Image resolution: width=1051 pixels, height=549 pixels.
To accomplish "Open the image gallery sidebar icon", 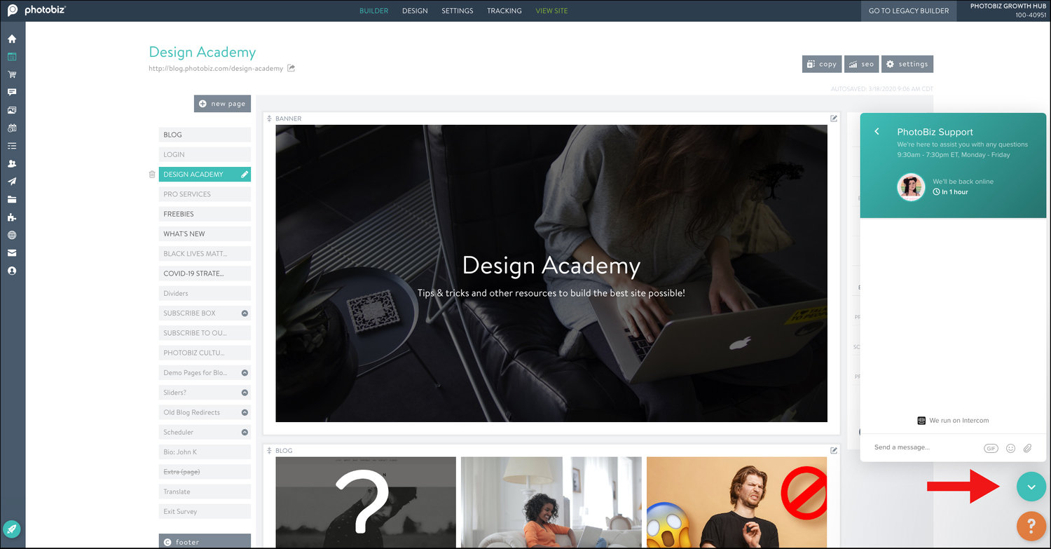I will click(12, 110).
